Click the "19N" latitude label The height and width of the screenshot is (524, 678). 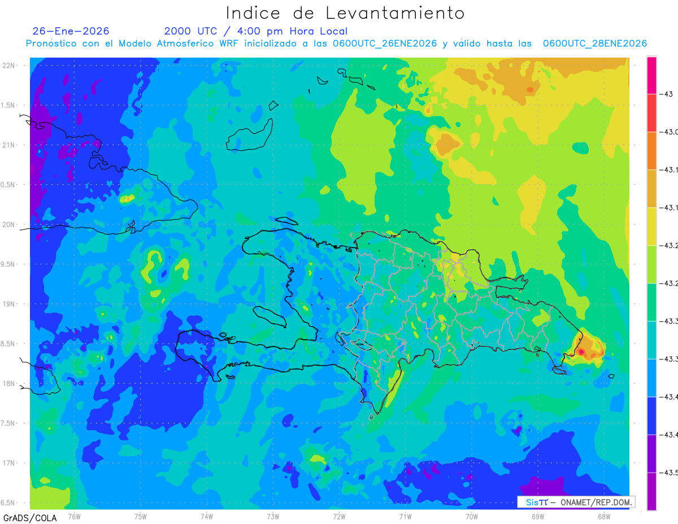9,304
